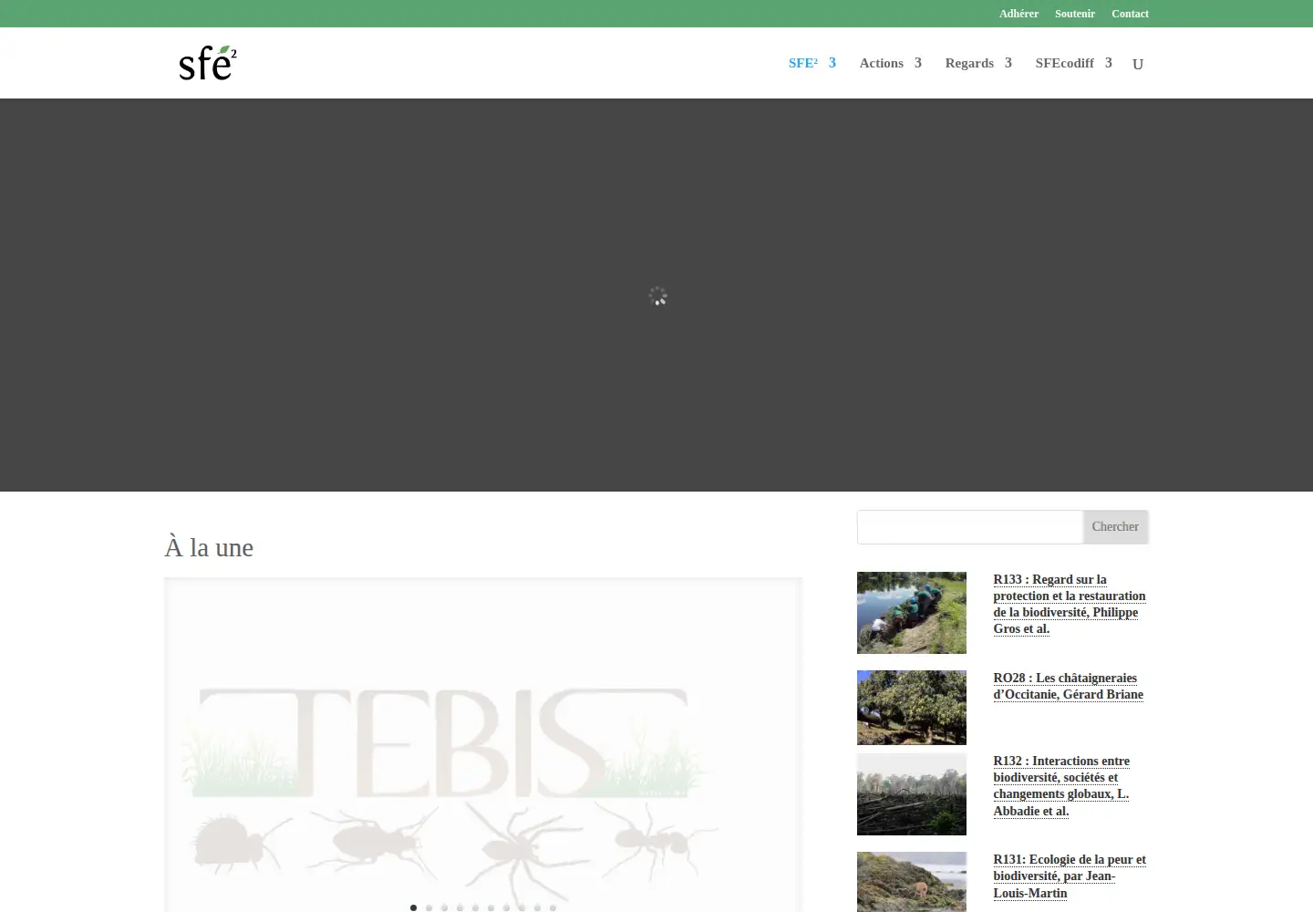The width and height of the screenshot is (1313, 912).
Task: Expand the Actions menu arrow
Action: tap(918, 63)
